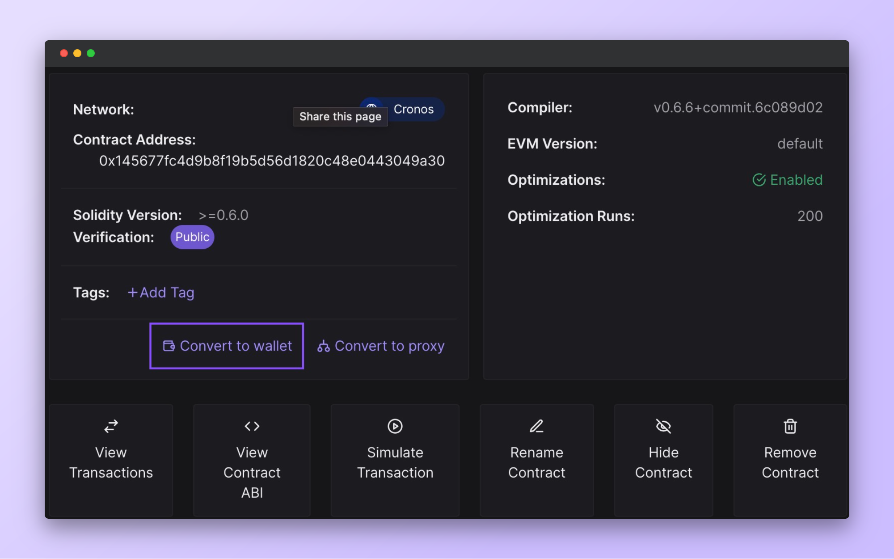Image resolution: width=894 pixels, height=559 pixels.
Task: Click the Convert to proxy button
Action: click(380, 346)
